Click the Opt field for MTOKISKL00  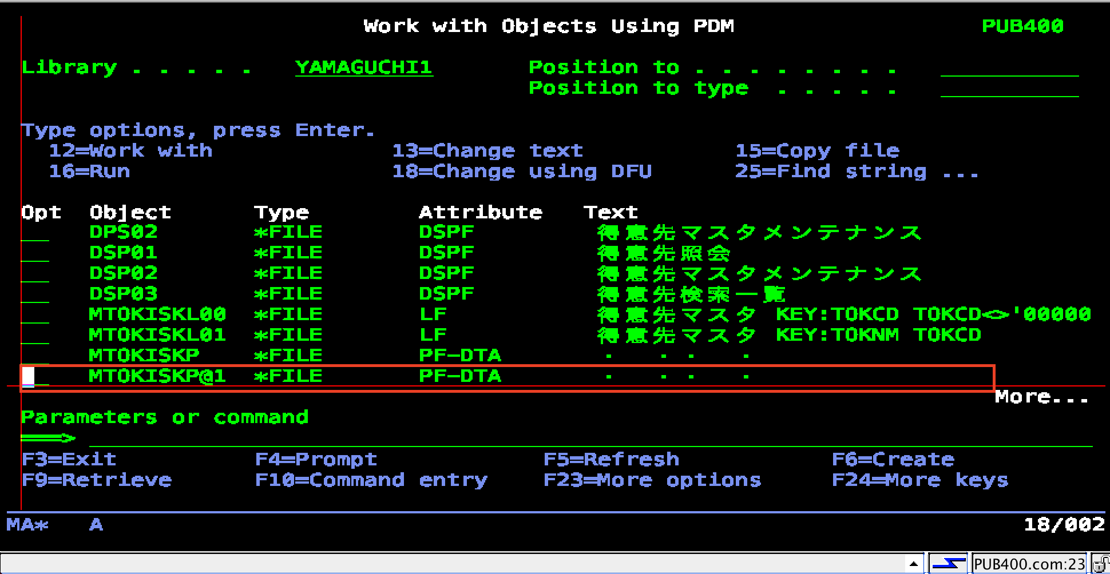pyautogui.click(x=35, y=314)
